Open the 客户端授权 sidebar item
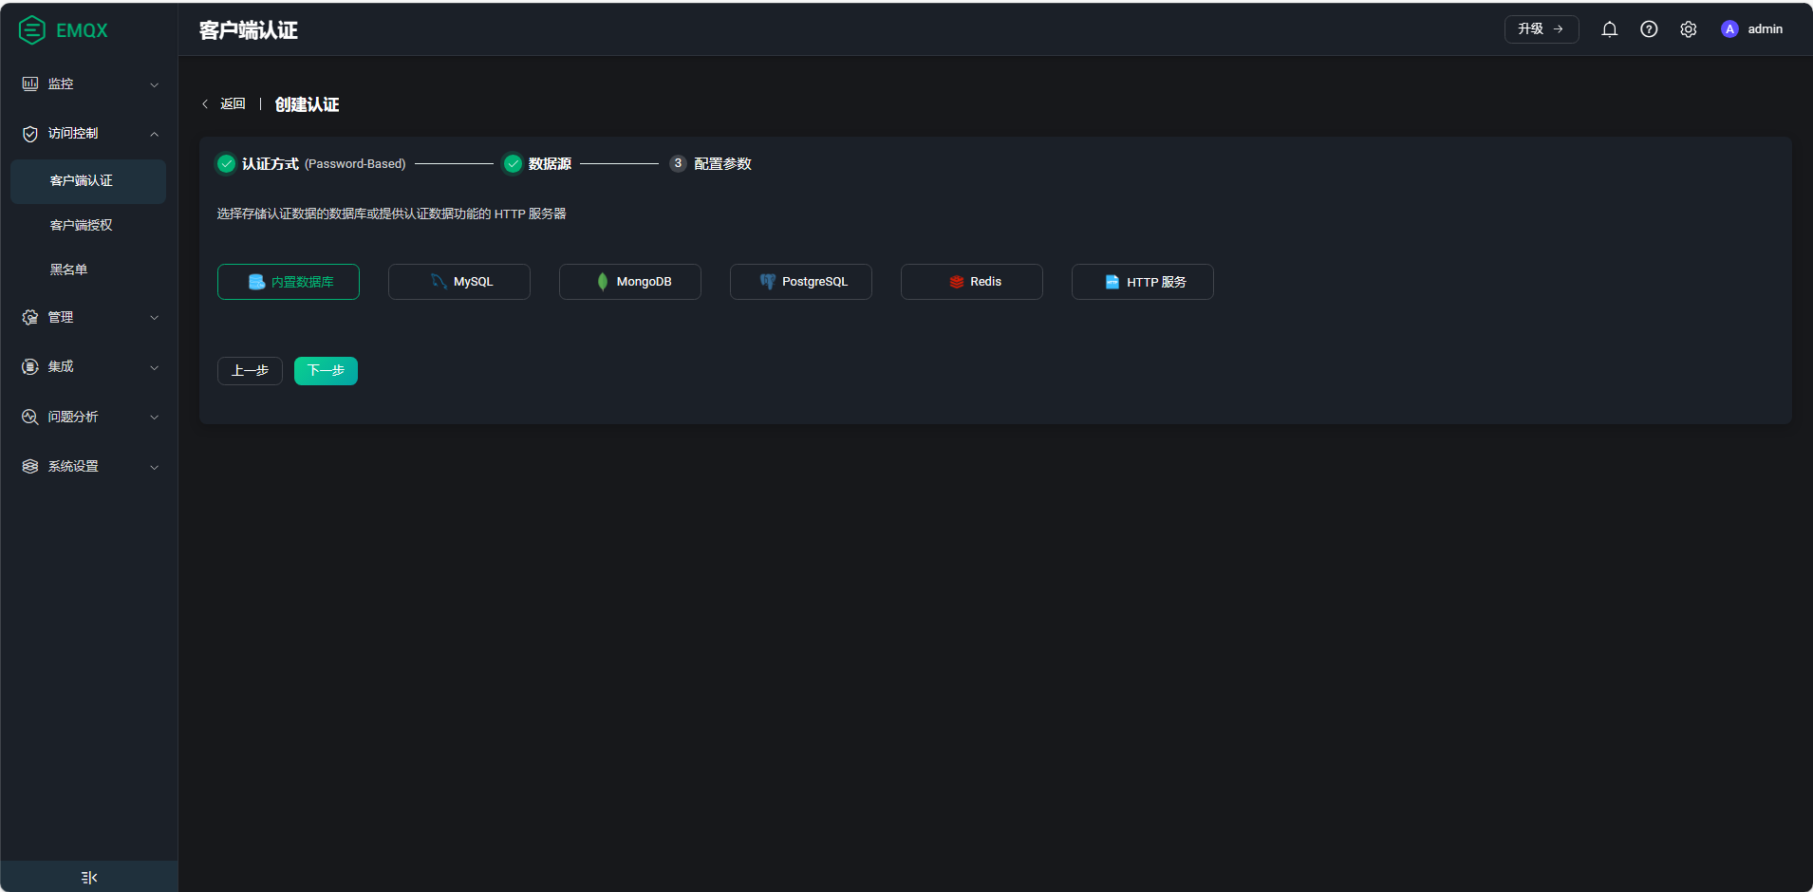Image resolution: width=1813 pixels, height=892 pixels. (88, 226)
